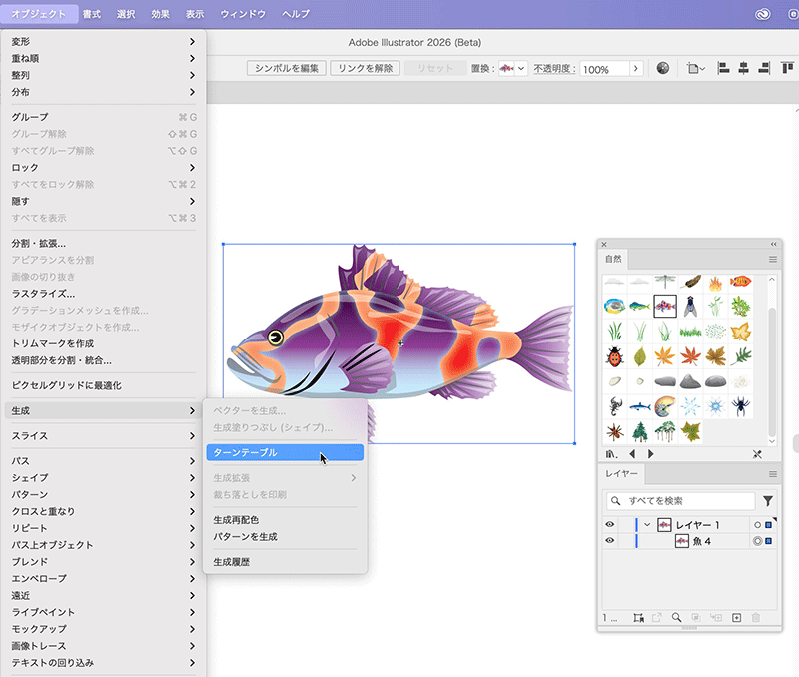
Task: Click the layers filter funnel icon
Action: click(x=768, y=501)
